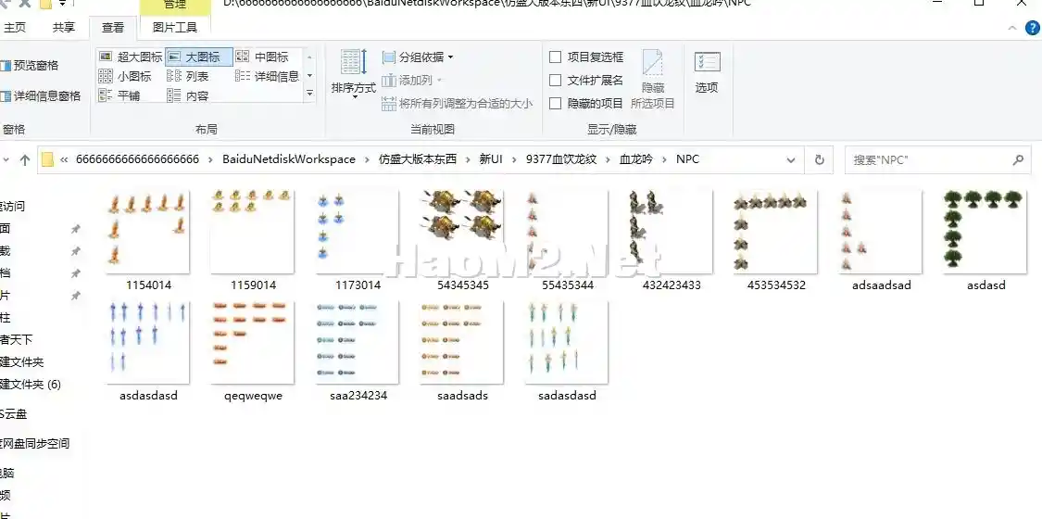Open 建文件夹 (6) in navigation pane
Image resolution: width=1042 pixels, height=519 pixels.
(31, 384)
